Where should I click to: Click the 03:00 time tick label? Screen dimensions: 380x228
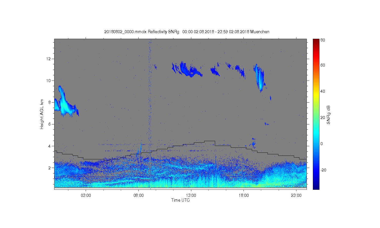click(86, 196)
